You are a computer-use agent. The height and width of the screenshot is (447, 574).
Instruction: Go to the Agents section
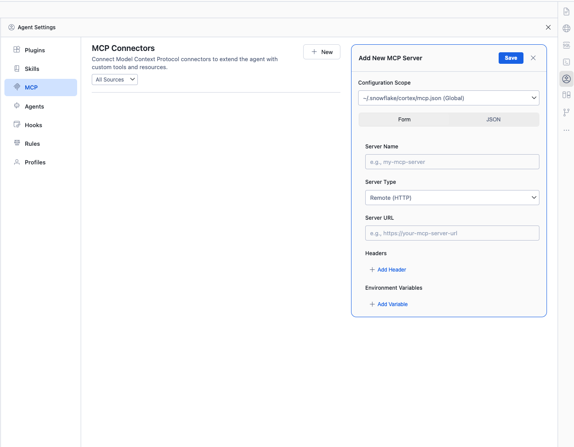41,106
